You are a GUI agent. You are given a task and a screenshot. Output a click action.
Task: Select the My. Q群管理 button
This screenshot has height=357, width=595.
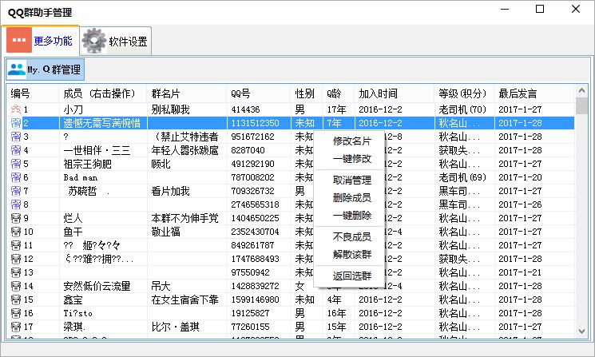coord(46,69)
